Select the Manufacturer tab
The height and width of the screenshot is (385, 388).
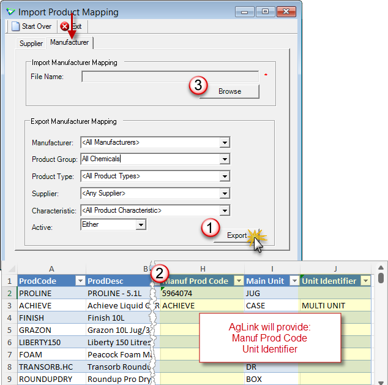pyautogui.click(x=70, y=42)
